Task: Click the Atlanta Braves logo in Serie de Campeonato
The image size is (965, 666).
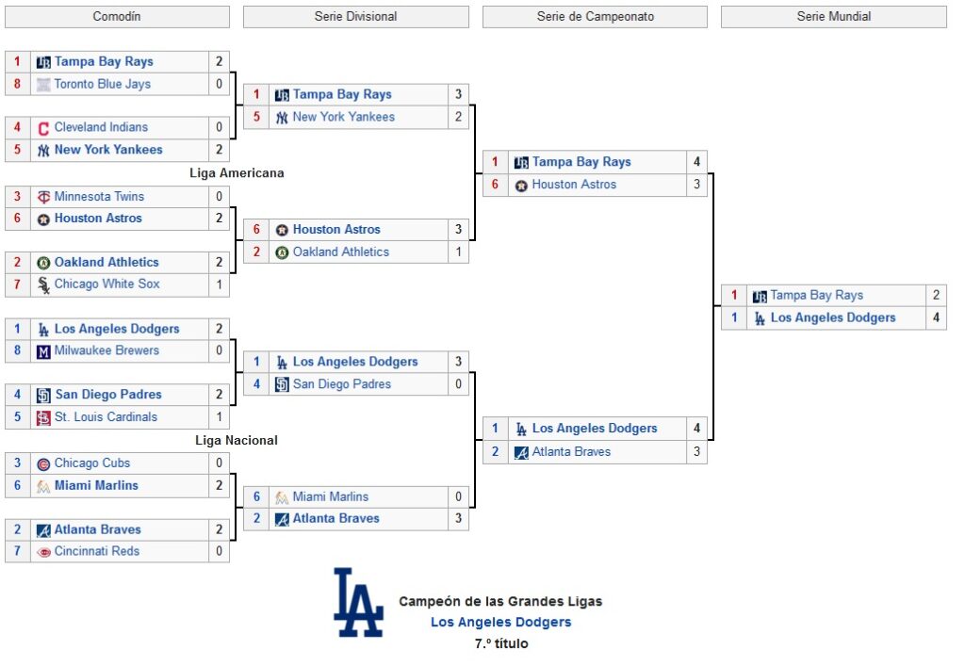Action: click(521, 452)
